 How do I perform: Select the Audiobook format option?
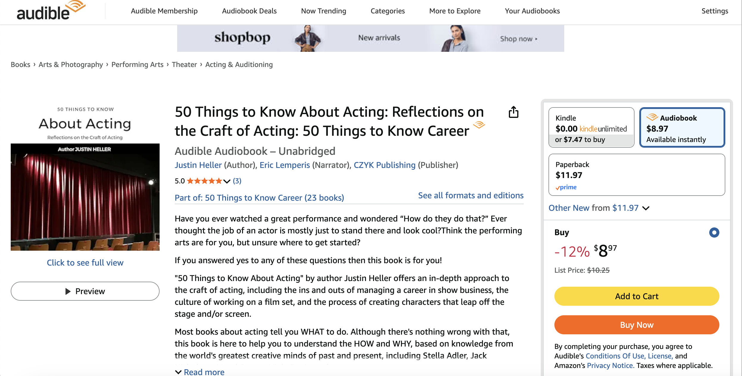(682, 127)
